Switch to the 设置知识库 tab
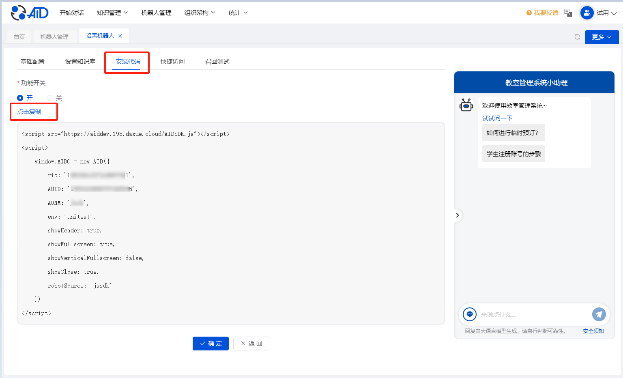This screenshot has height=378, width=623. (x=80, y=62)
